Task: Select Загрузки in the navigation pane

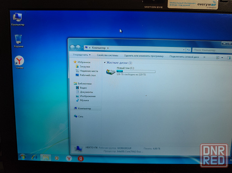Action: point(85,67)
